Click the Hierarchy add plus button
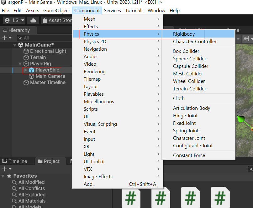 pyautogui.click(x=5, y=38)
